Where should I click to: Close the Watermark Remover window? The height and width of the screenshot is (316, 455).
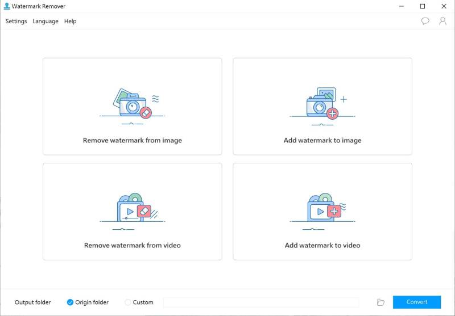point(444,6)
